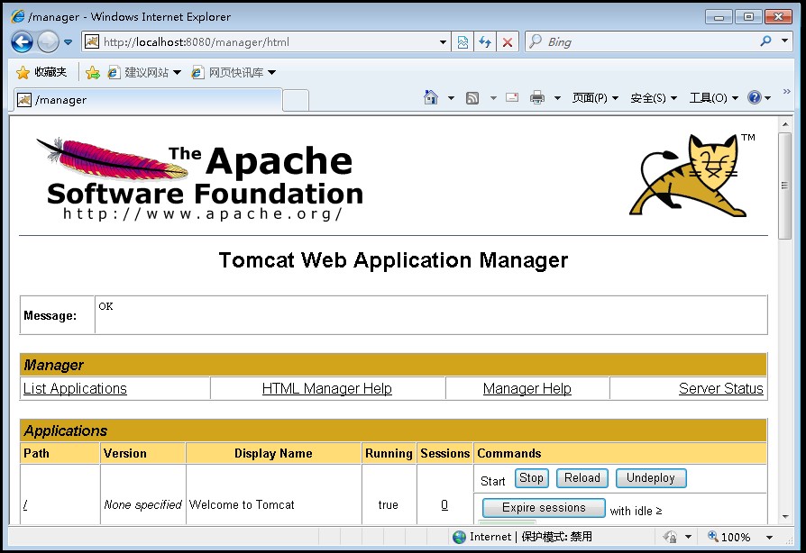Click the RSS feeds icon

coord(472,98)
